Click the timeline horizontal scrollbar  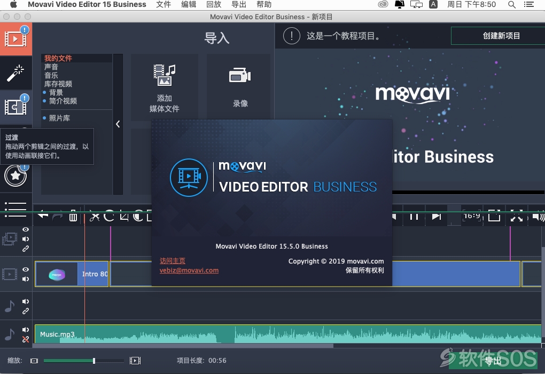(x=183, y=346)
